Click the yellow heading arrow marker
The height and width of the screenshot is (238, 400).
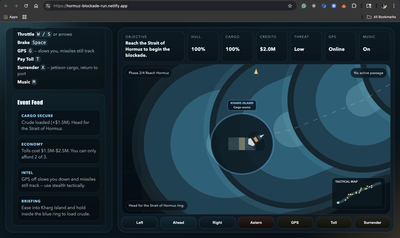click(x=256, y=71)
